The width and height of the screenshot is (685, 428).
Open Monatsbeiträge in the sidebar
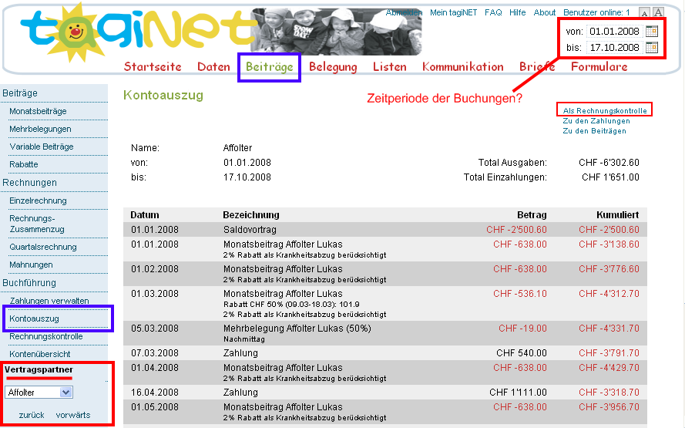[x=38, y=111]
